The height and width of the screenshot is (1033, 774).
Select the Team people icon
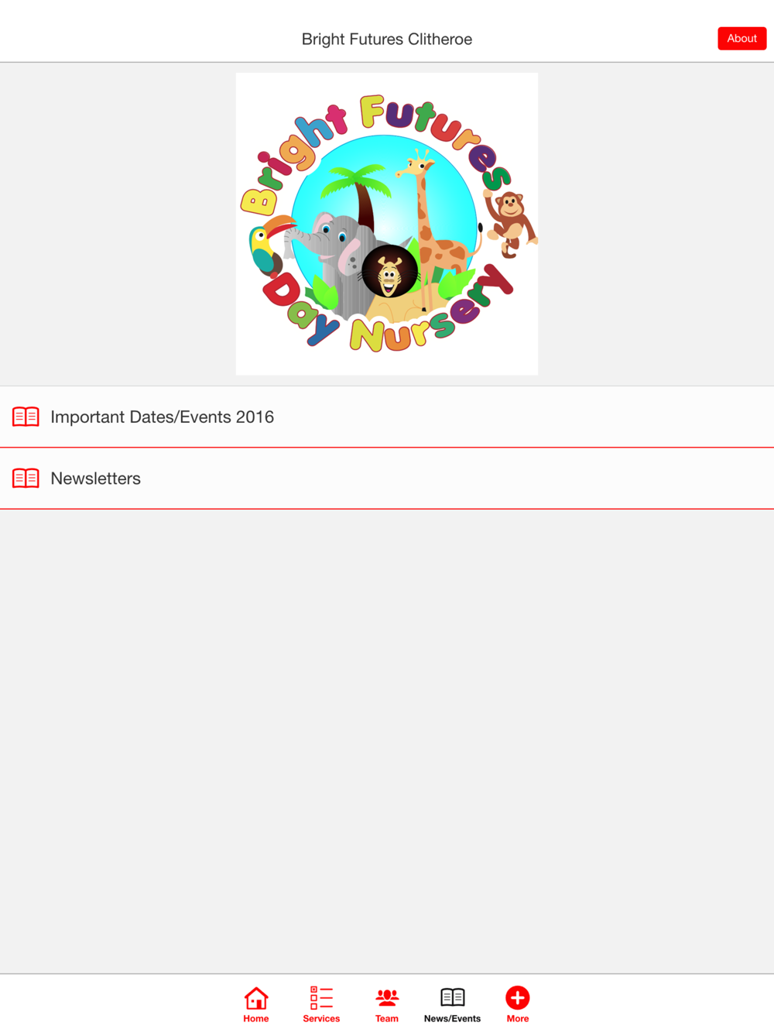pos(387,997)
